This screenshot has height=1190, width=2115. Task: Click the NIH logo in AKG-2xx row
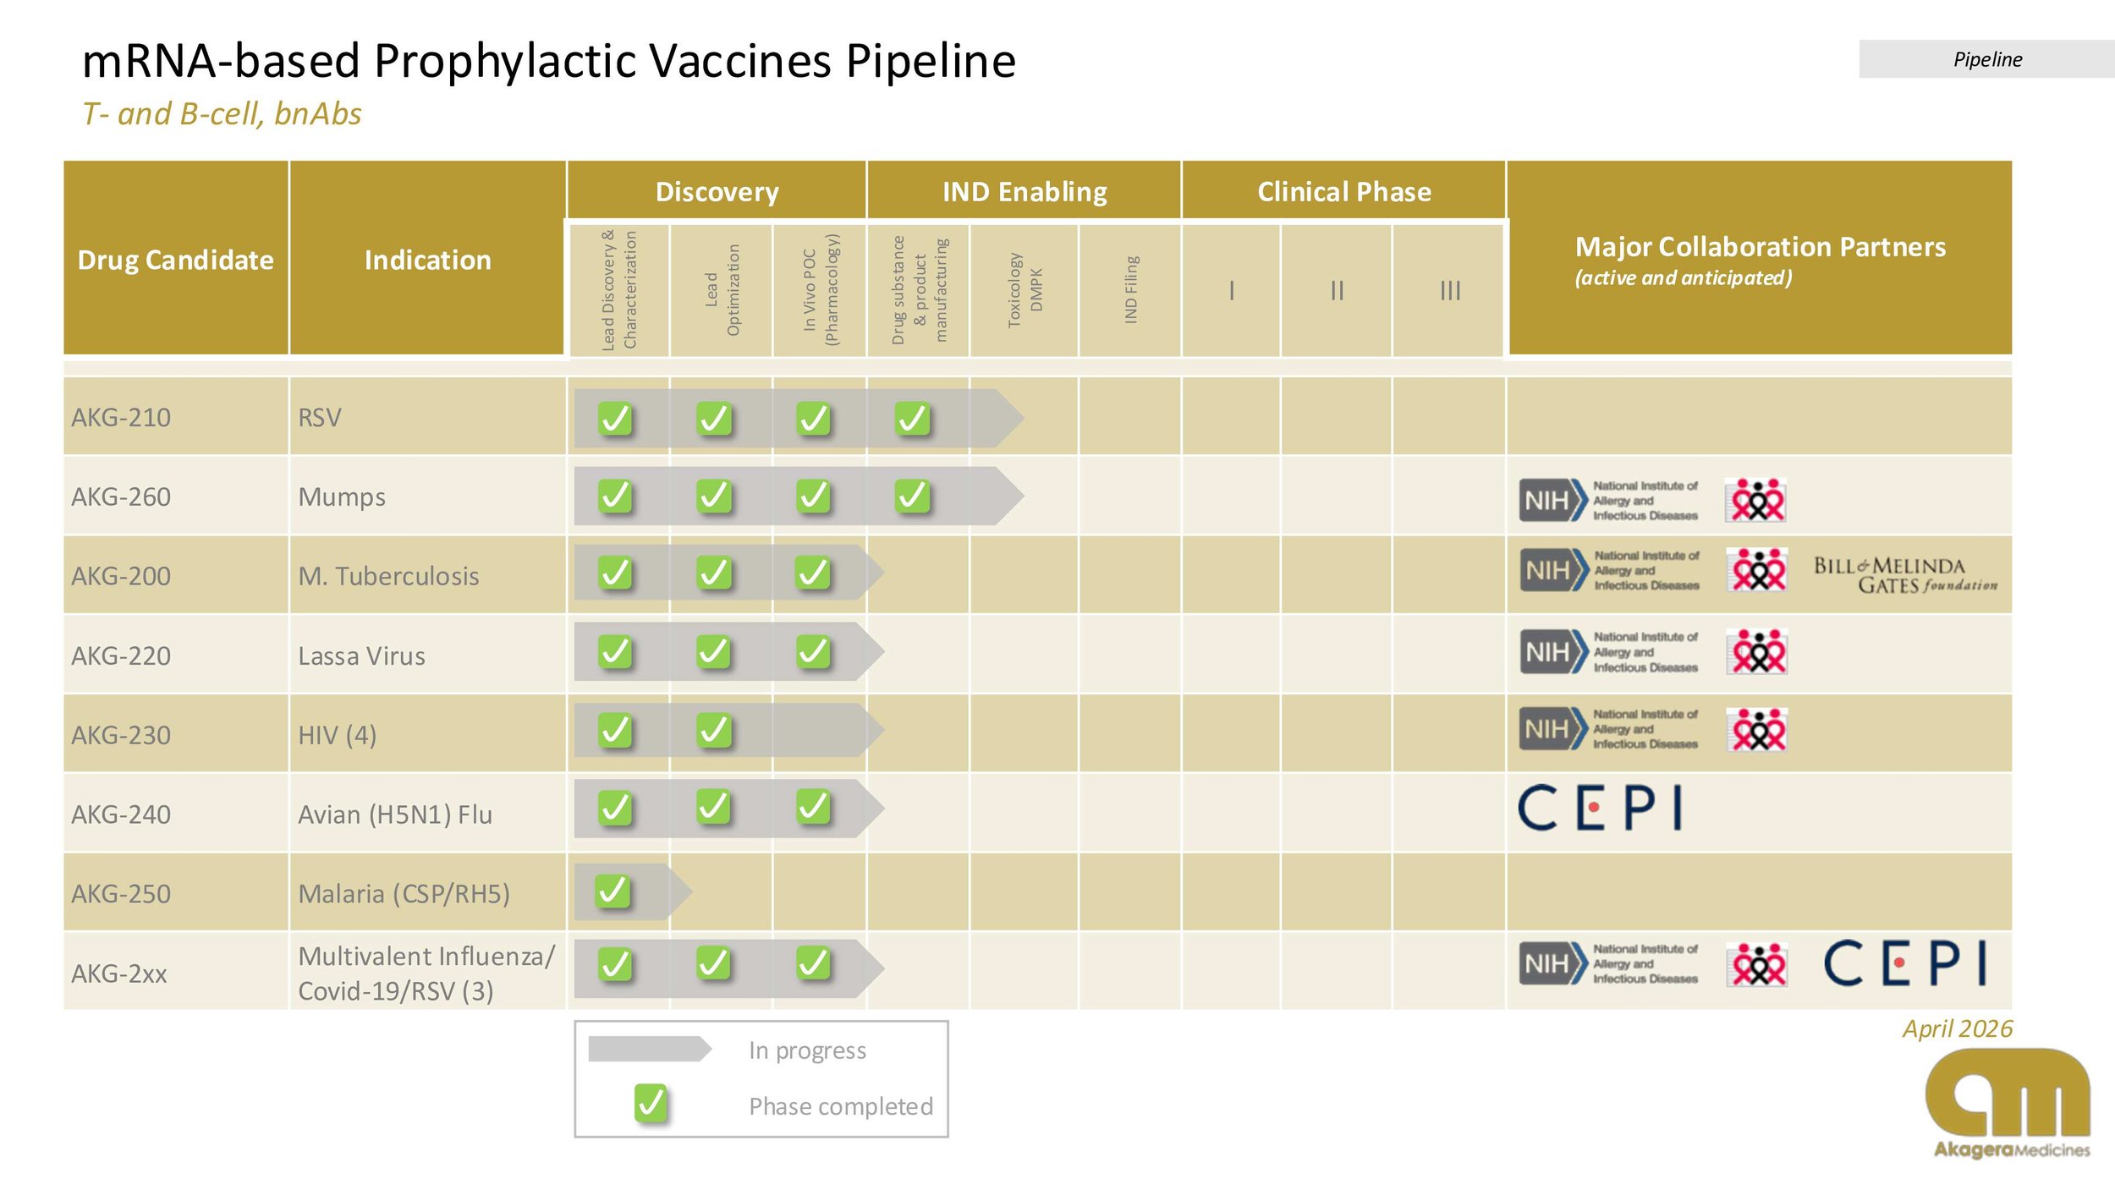1608,963
